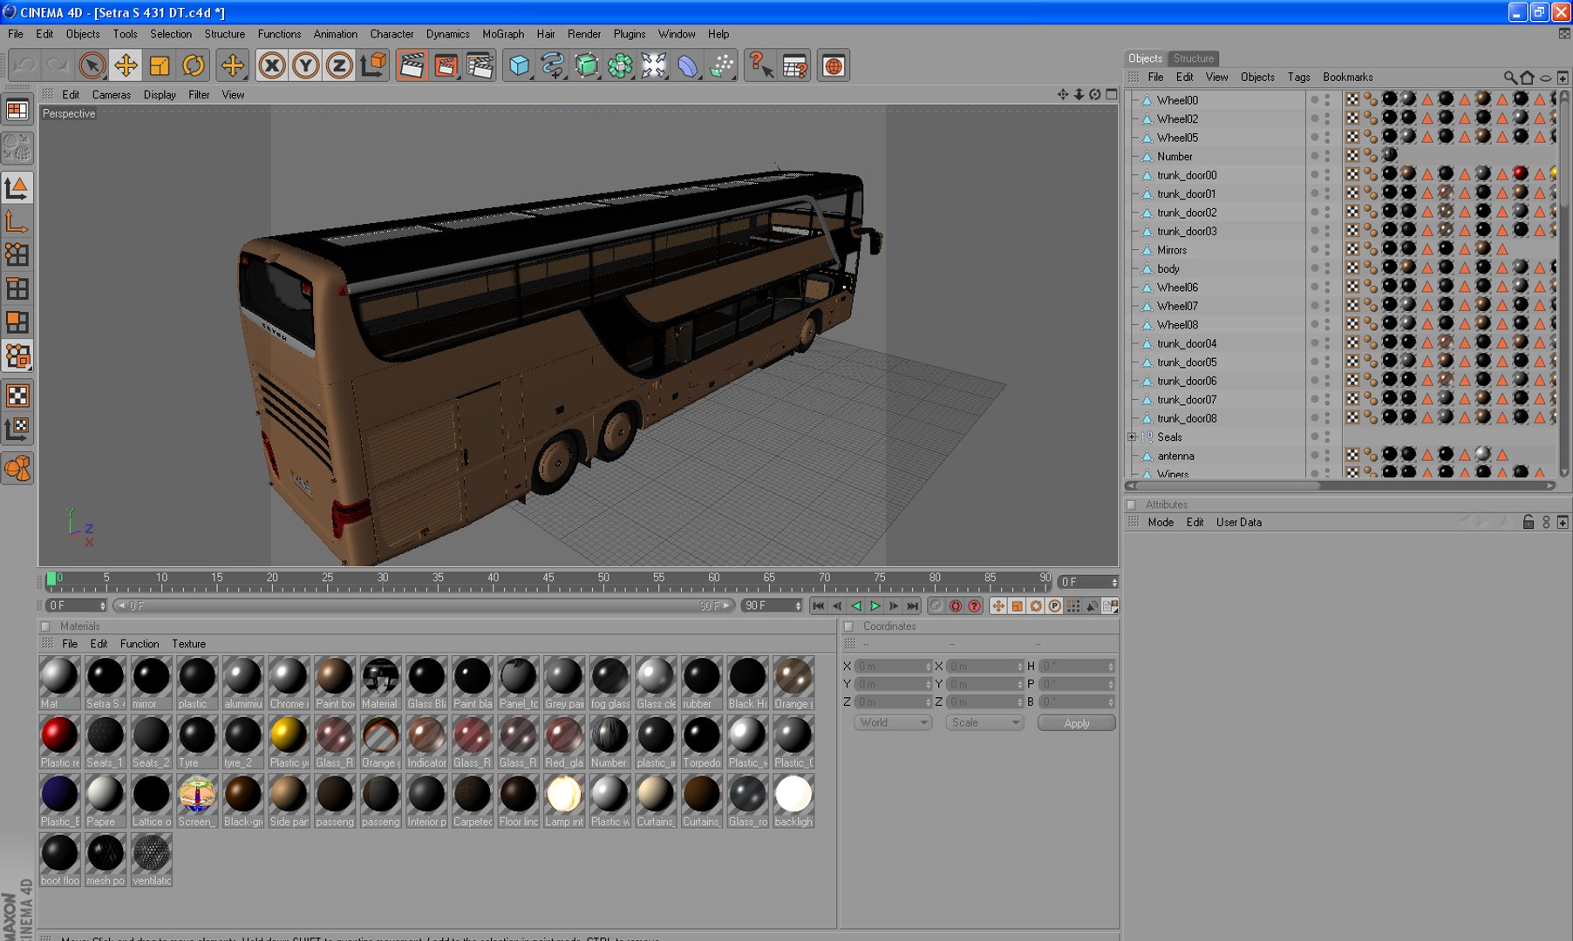Open the viewport Cameras menu
The image size is (1573, 941).
click(112, 95)
